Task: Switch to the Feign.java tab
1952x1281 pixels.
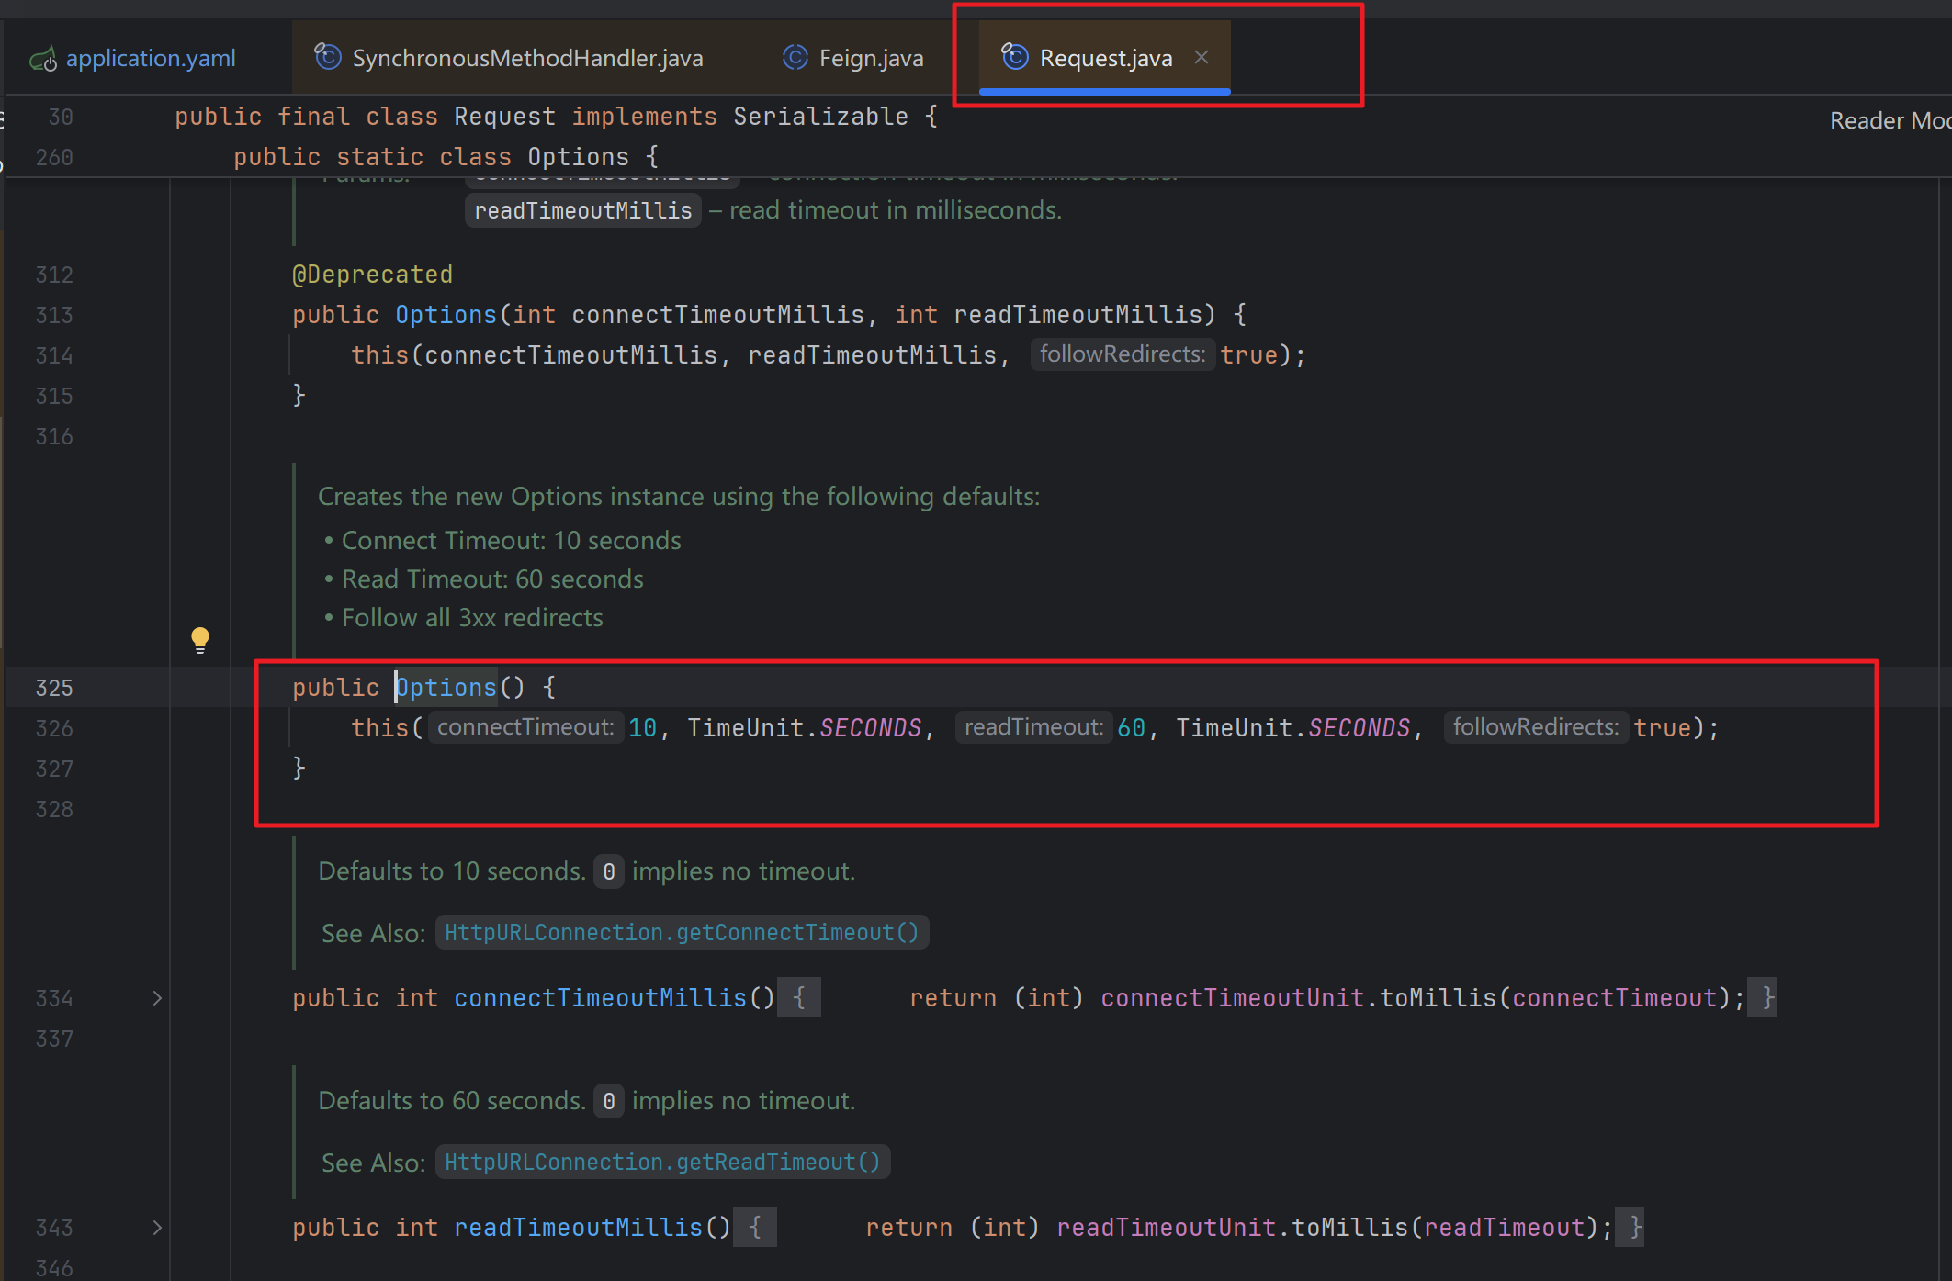Action: pyautogui.click(x=871, y=58)
